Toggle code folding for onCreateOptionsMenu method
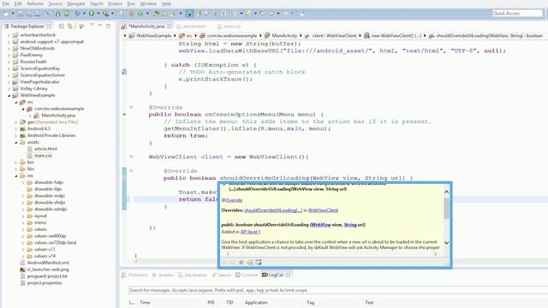Image resolution: width=548 pixels, height=308 pixels. click(131, 107)
